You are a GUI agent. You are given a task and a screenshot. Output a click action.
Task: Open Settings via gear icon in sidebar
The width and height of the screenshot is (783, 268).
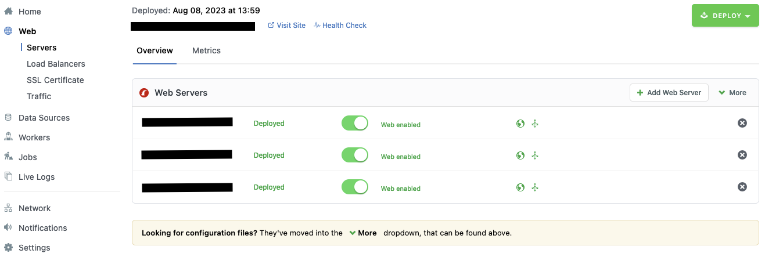coord(8,248)
